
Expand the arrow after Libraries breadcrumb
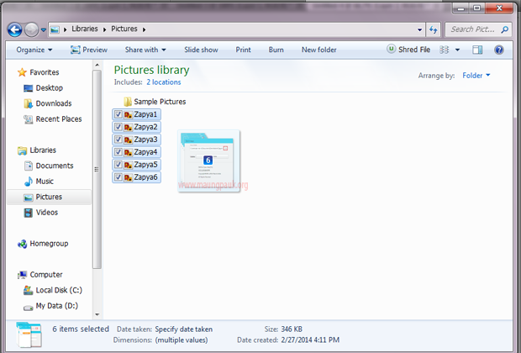click(x=105, y=29)
